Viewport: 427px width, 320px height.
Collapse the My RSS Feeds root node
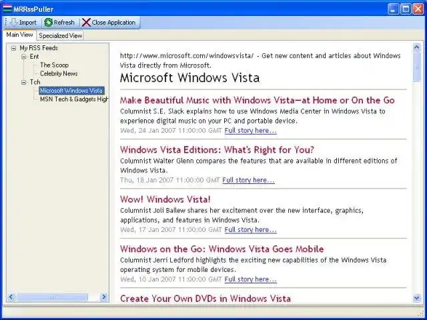[13, 49]
